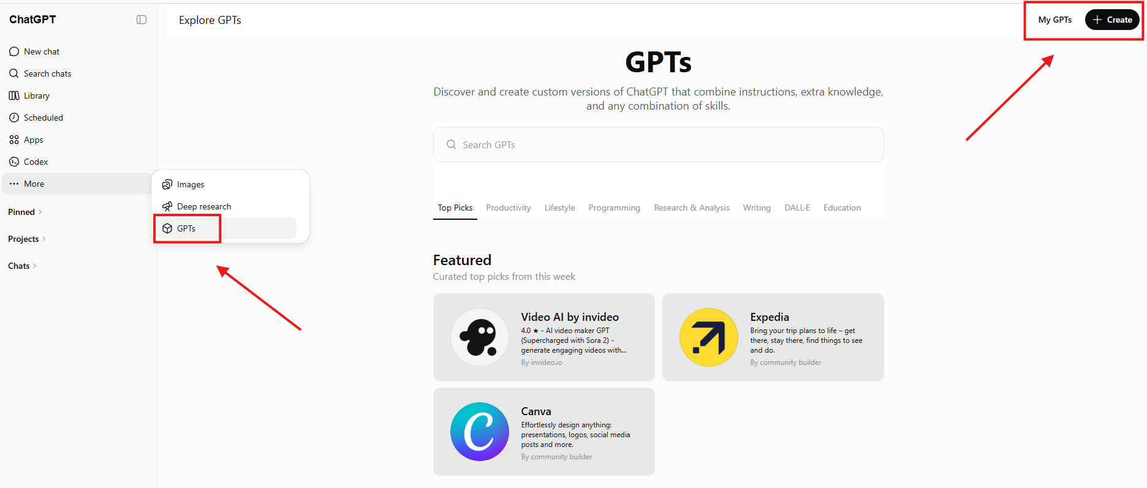Open the Canva GPT card title

tap(536, 411)
